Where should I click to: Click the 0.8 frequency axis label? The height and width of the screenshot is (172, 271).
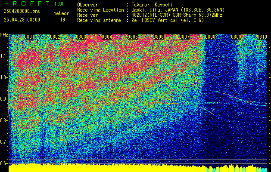point(3,120)
